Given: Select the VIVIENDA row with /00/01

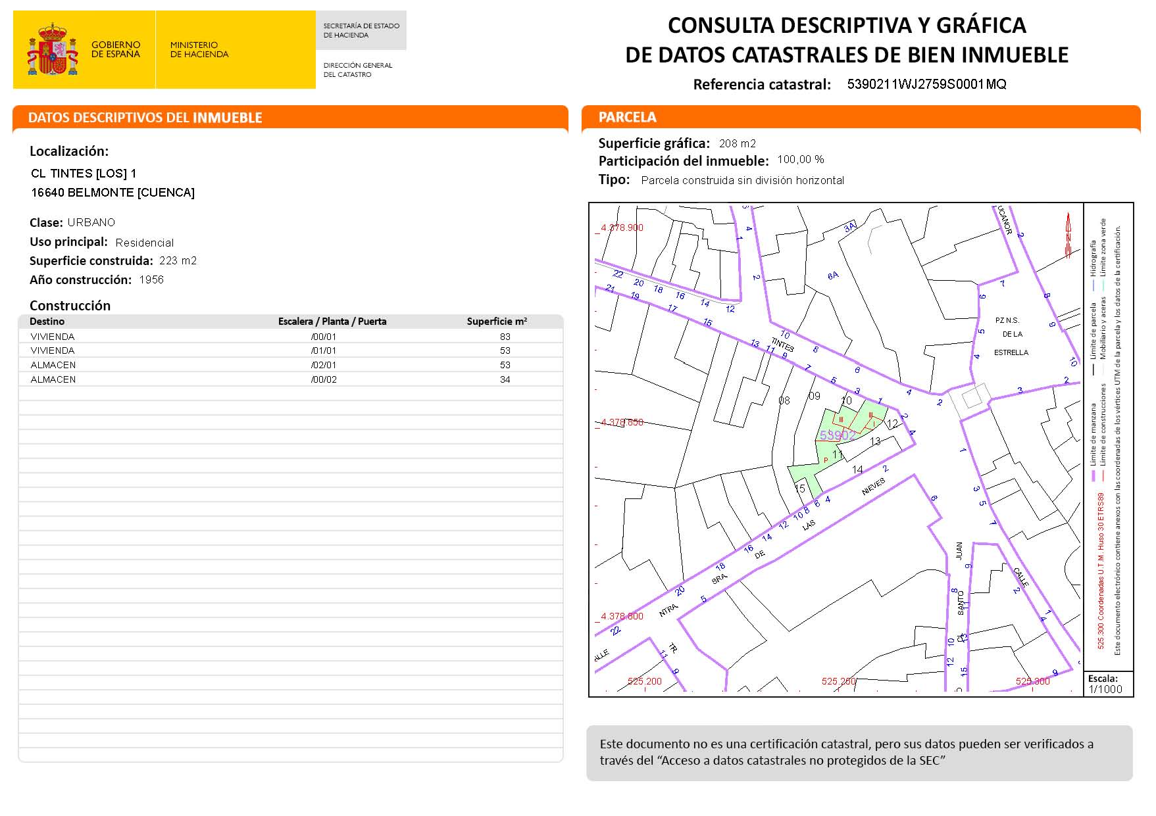Looking at the screenshot, I should (290, 337).
